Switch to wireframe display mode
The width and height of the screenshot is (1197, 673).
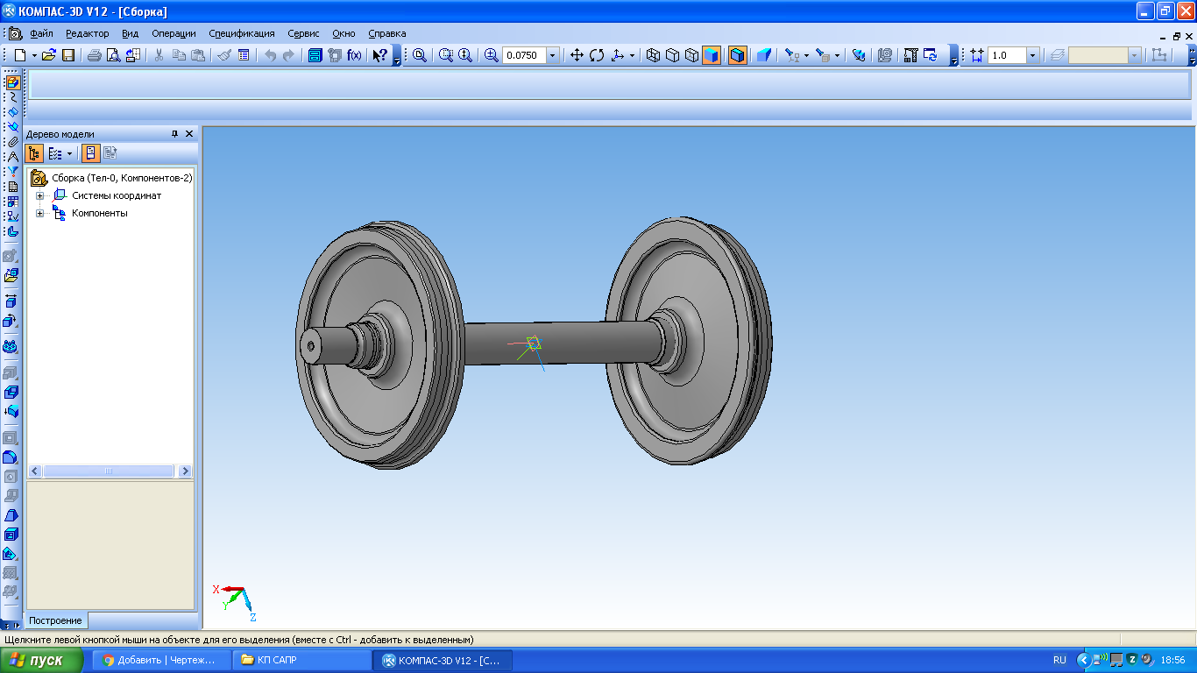(653, 55)
